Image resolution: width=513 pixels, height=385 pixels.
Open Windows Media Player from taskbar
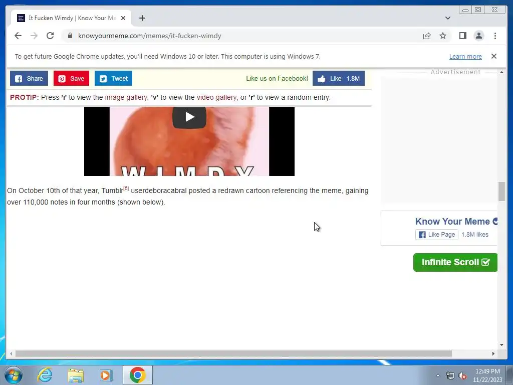(106, 375)
